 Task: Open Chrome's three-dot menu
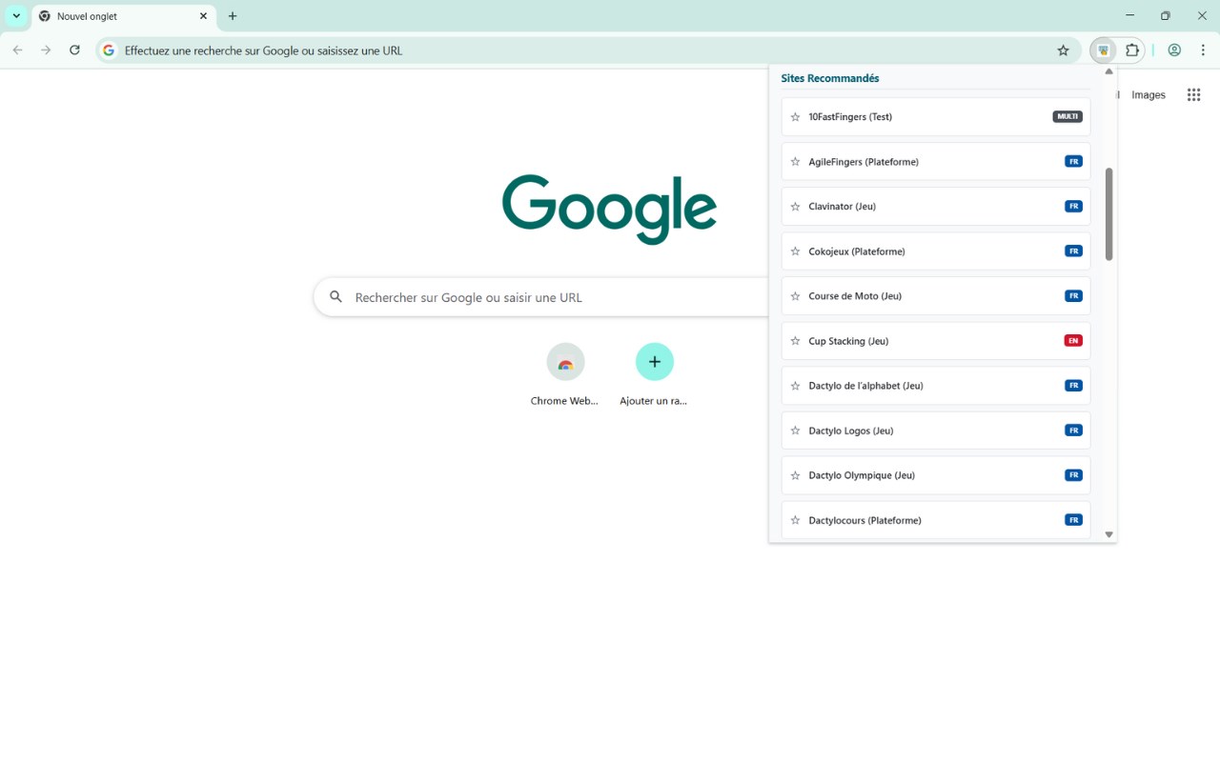1203,50
